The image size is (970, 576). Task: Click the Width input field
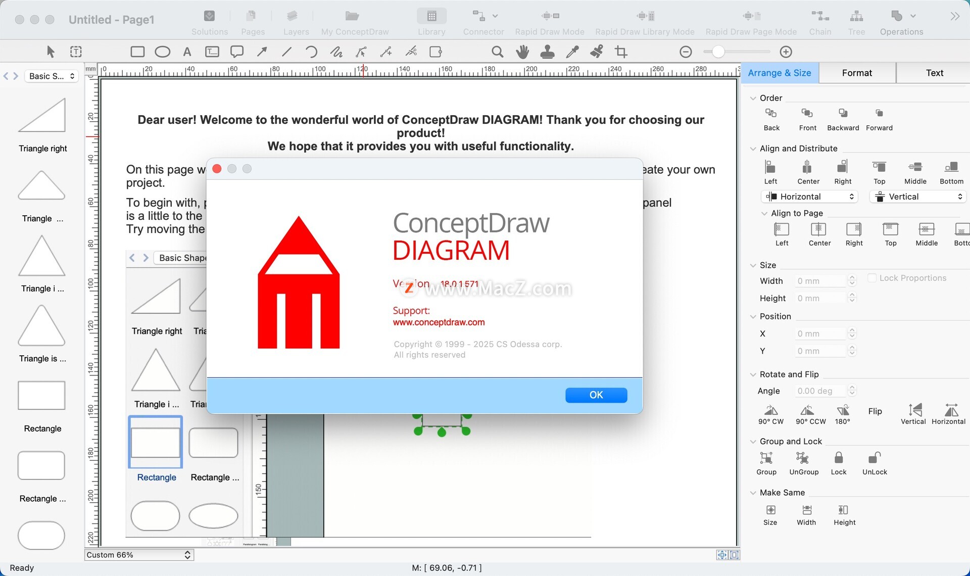(820, 281)
